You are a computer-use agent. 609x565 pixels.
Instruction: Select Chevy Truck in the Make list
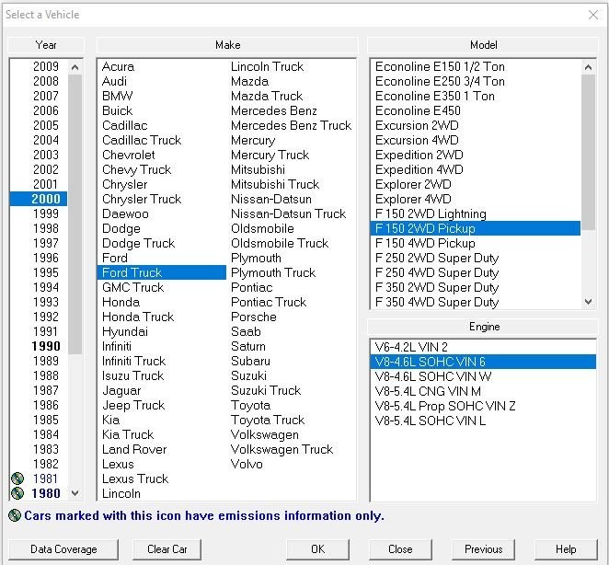pos(136,169)
